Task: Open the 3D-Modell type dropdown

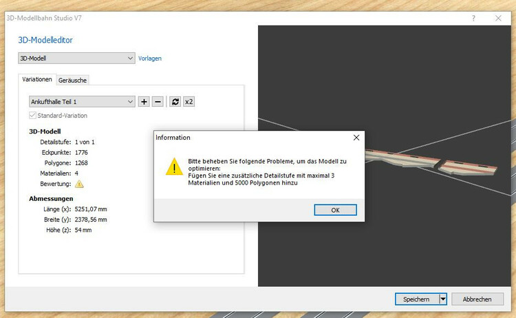Action: pos(76,59)
